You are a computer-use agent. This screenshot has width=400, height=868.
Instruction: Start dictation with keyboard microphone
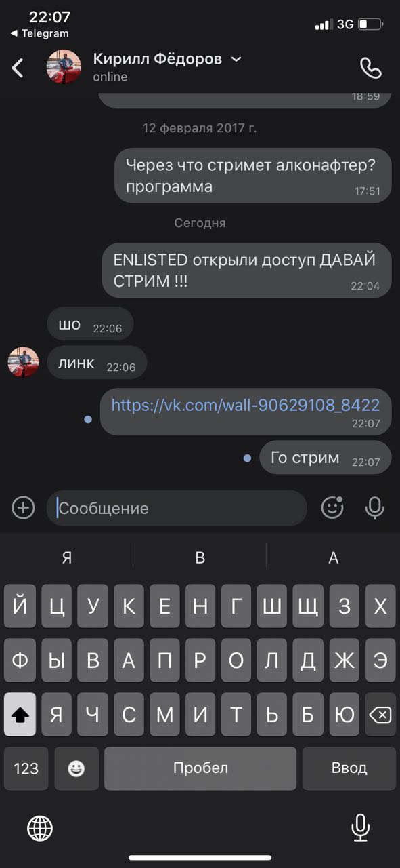[x=361, y=827]
